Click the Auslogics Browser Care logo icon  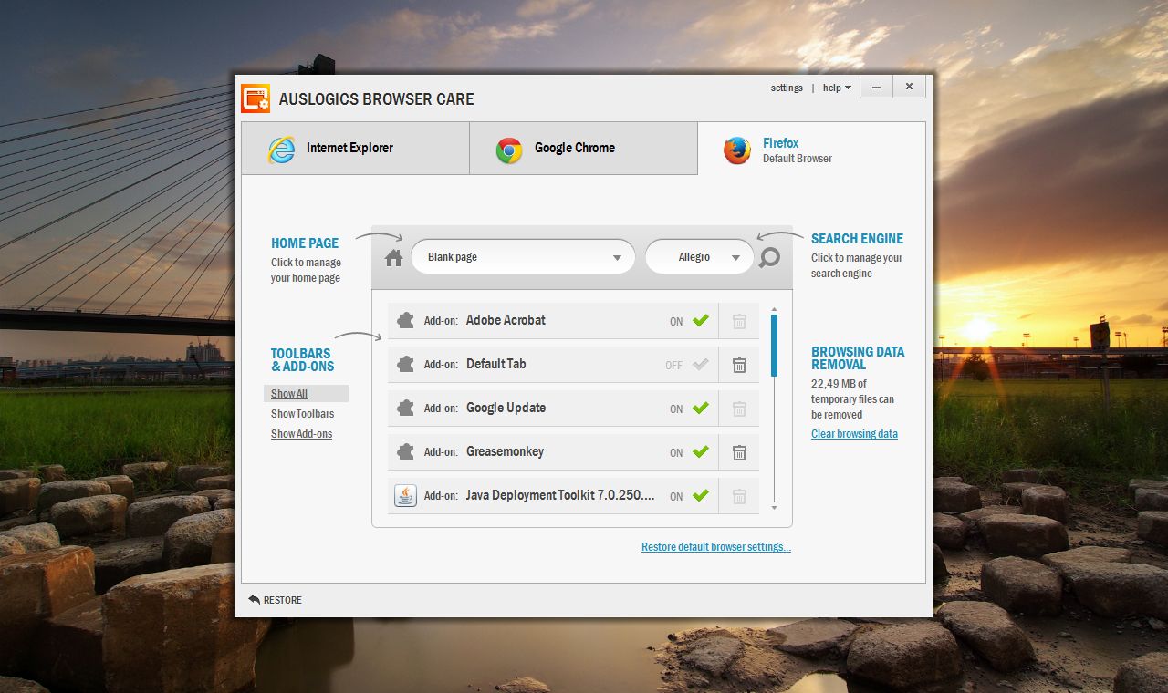click(255, 98)
